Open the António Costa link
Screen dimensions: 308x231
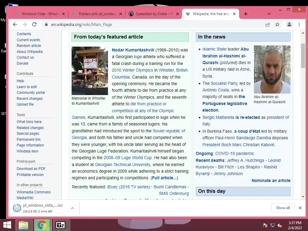tap(216, 90)
